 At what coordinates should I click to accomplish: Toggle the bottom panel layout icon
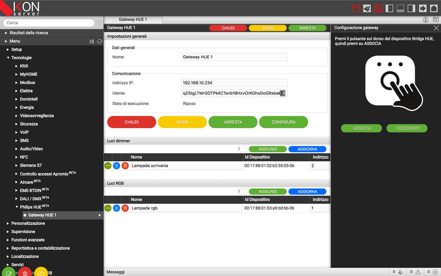tap(400, 8)
